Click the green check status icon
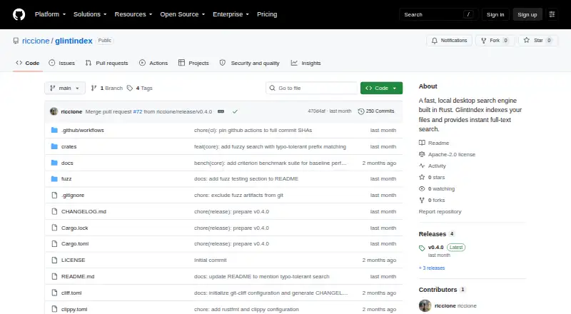The image size is (571, 314). tap(235, 111)
